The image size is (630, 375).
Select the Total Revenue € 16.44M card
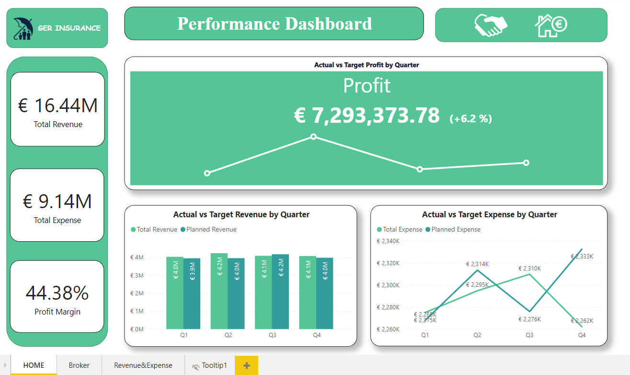pos(57,109)
